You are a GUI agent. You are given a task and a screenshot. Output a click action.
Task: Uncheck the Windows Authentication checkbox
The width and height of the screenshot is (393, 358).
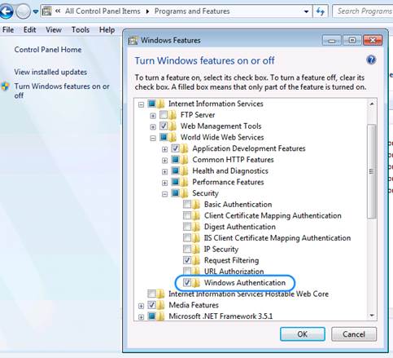click(187, 282)
